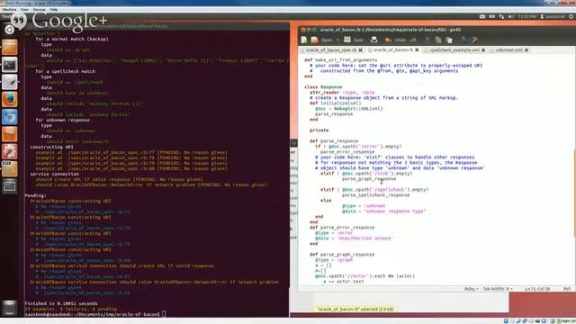This screenshot has height=324, width=576.
Task: Open the orange package launcher icon
Action: [x=10, y=169]
